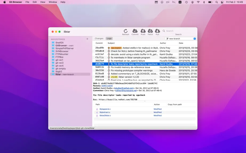The image size is (246, 153).
Task: Sort commits by the Author column header
Action: point(163,43)
